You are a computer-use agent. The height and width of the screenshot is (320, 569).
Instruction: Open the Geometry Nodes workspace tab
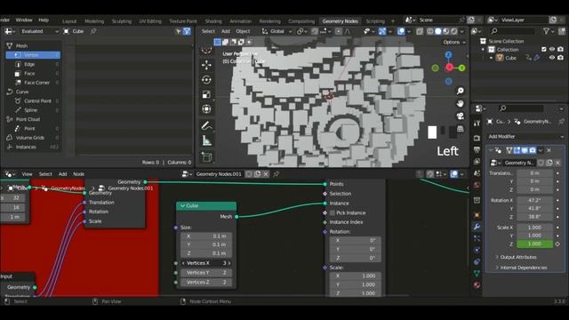click(x=340, y=21)
